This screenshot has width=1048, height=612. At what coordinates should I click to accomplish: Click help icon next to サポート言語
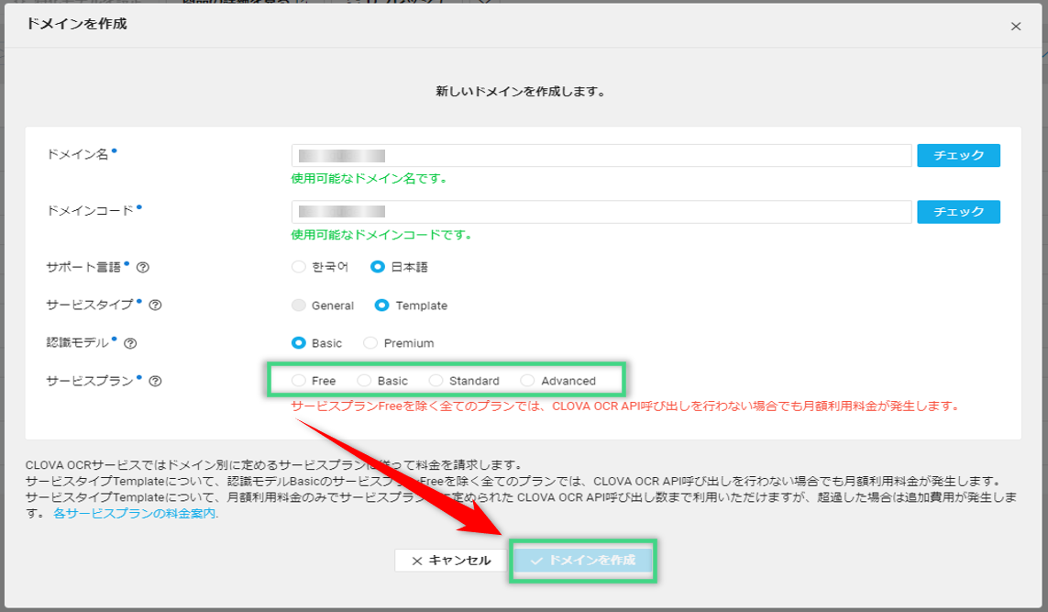143,268
